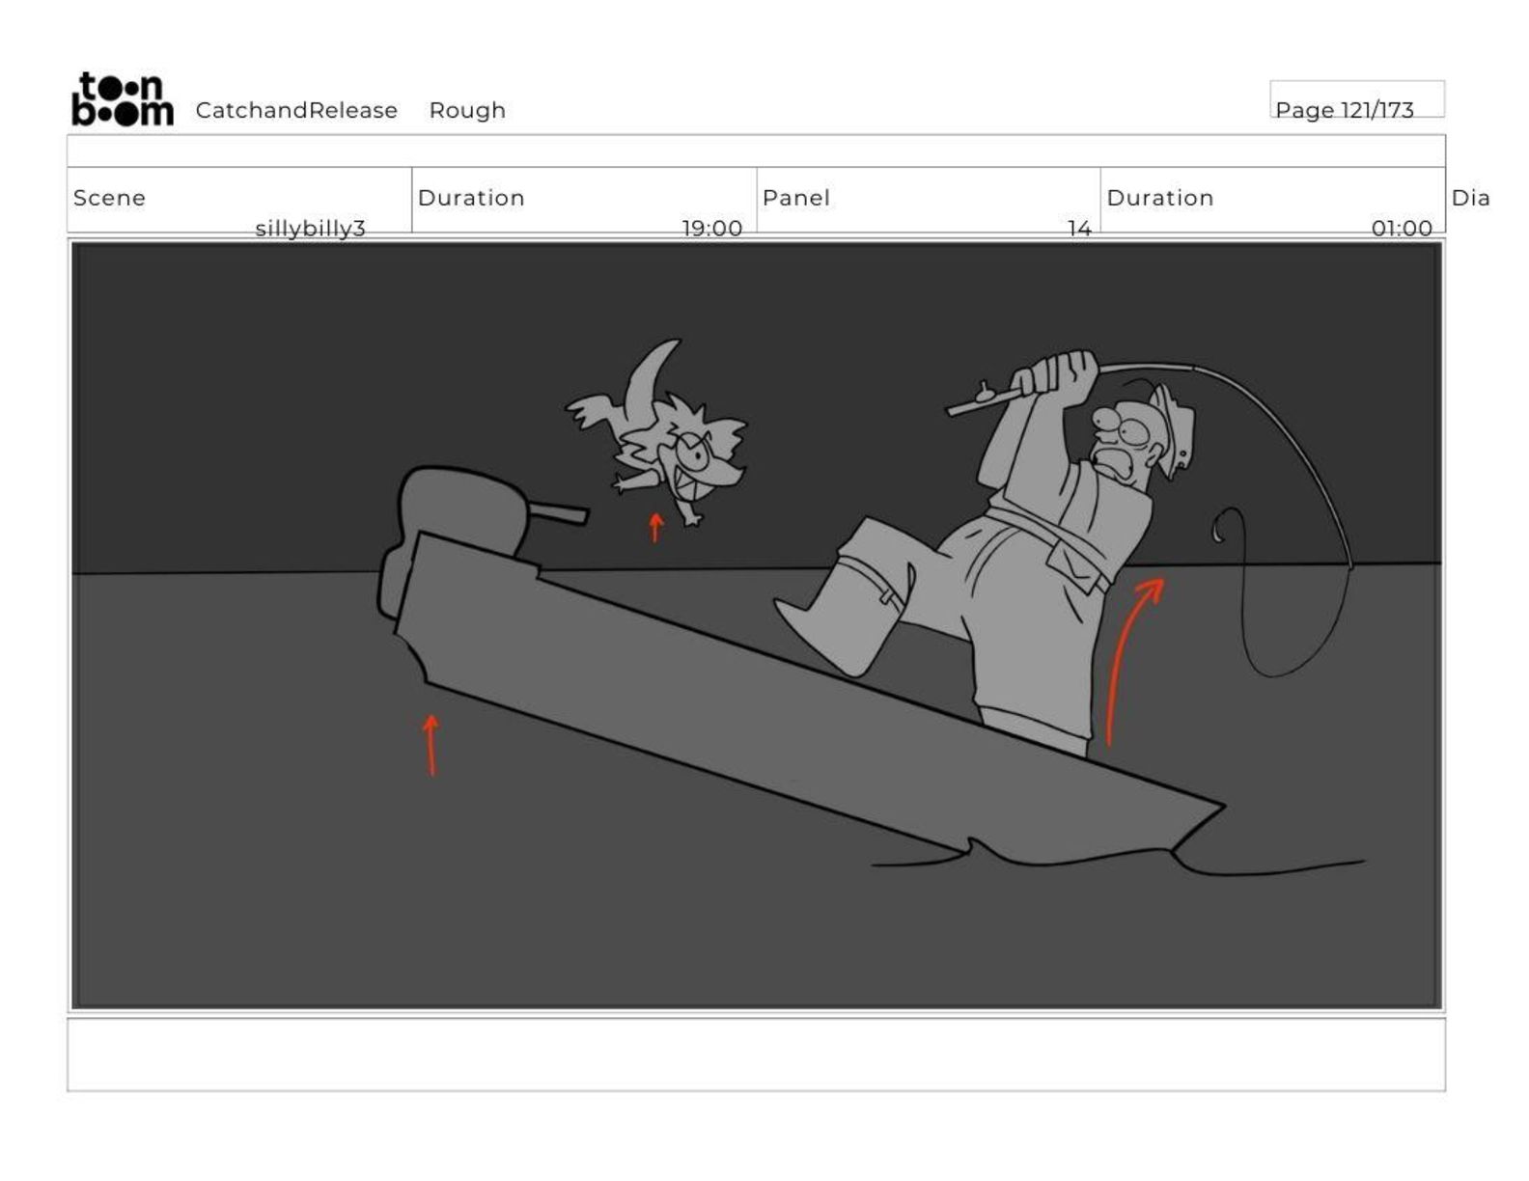1529x1181 pixels.
Task: Click the scene duration value '19:00'
Action: point(711,228)
